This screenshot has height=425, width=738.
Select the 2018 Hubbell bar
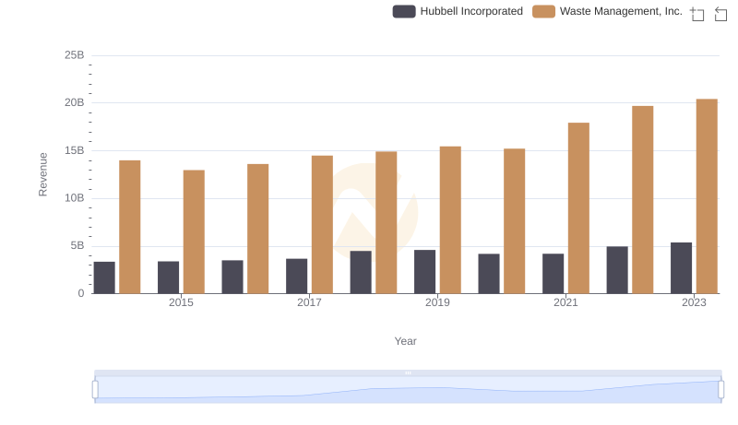click(361, 272)
